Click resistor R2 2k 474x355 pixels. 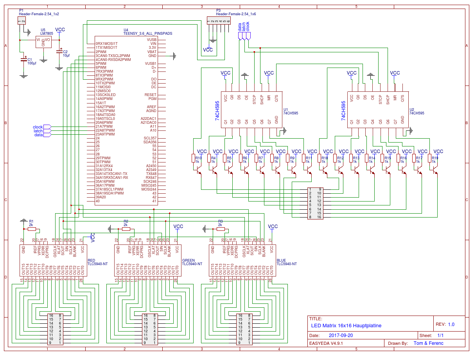tap(126, 229)
